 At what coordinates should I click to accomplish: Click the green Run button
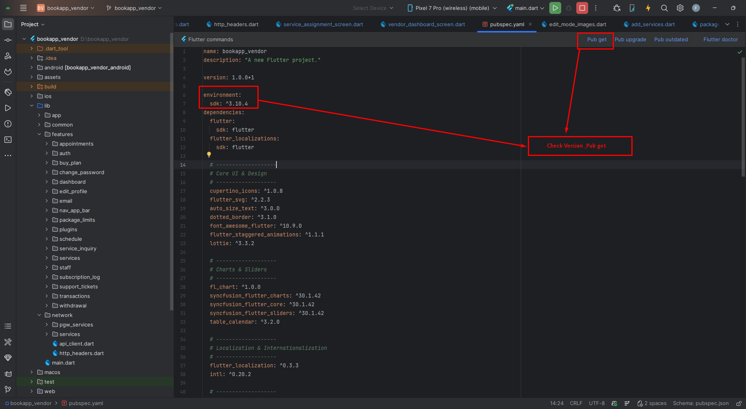[555, 8]
